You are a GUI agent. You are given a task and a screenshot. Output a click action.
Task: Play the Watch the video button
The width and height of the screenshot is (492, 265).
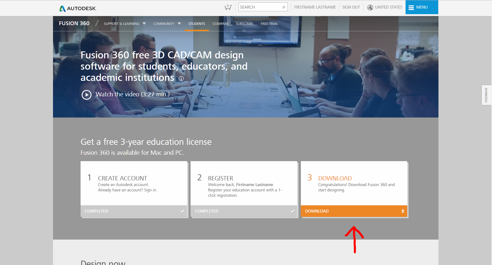[86, 95]
